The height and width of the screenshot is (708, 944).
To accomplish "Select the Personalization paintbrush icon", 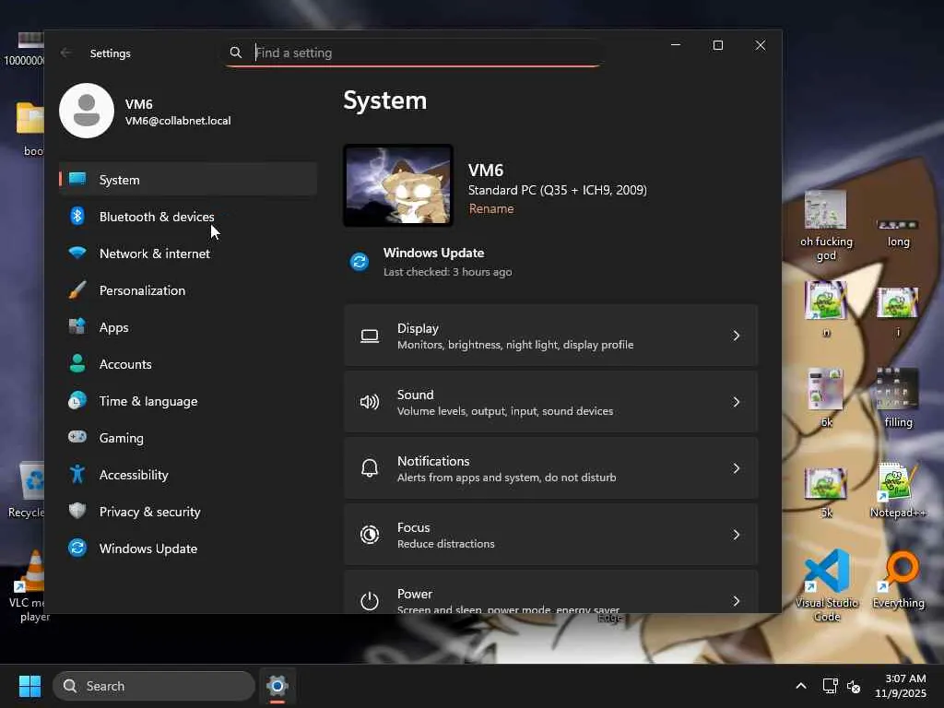I will click(78, 290).
